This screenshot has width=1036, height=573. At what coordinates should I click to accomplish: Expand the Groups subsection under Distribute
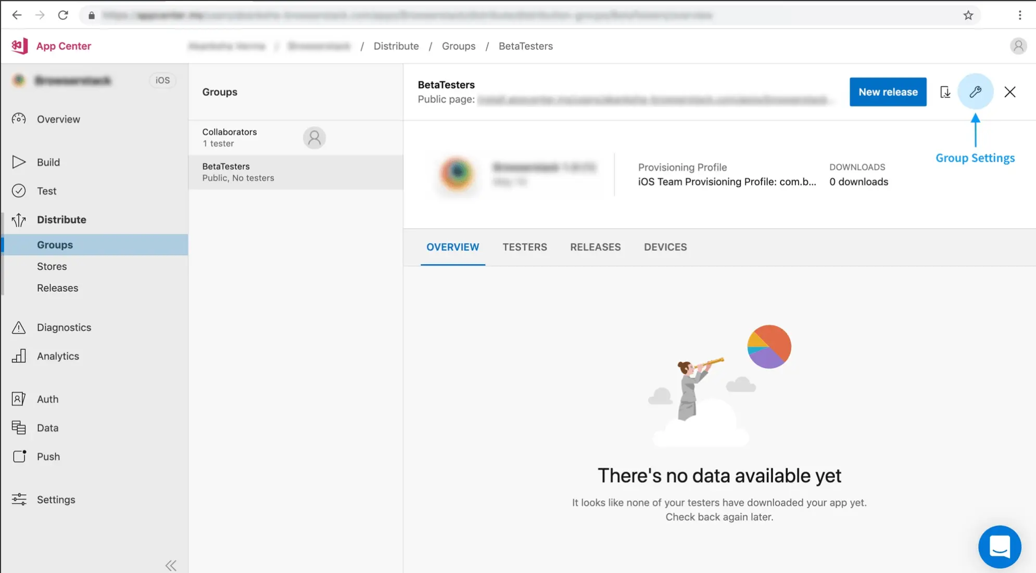coord(54,245)
